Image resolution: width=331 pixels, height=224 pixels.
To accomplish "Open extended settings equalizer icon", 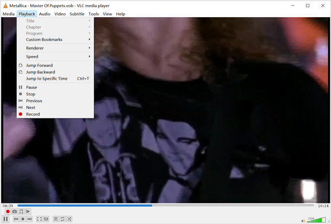I will [x=46, y=219].
